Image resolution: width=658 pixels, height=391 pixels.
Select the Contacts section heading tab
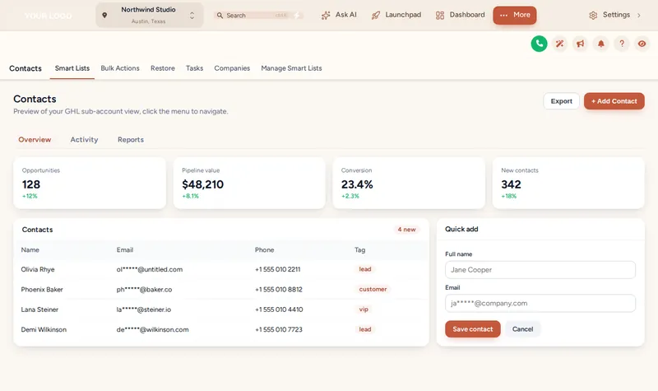tap(25, 68)
